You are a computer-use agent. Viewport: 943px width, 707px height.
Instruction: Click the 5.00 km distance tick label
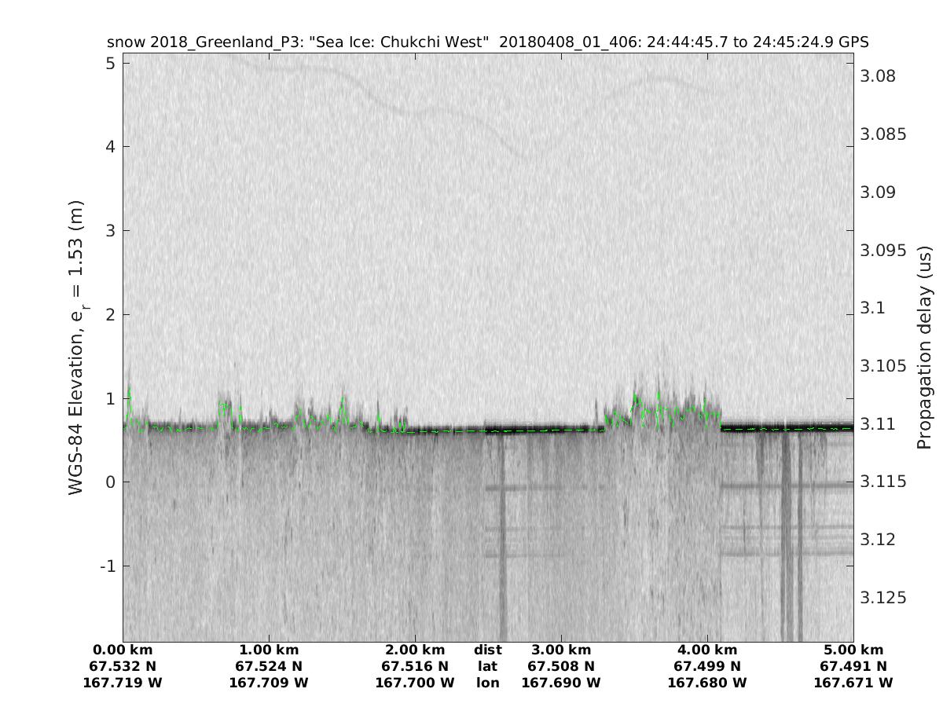pos(853,650)
